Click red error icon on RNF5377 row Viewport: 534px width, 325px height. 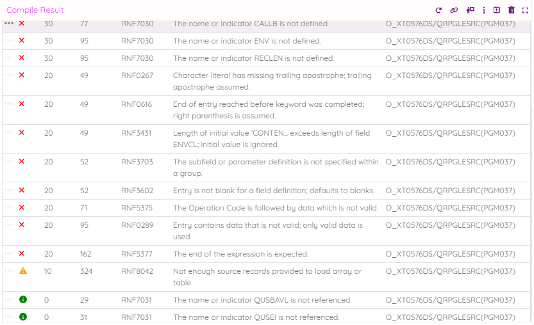tap(22, 254)
